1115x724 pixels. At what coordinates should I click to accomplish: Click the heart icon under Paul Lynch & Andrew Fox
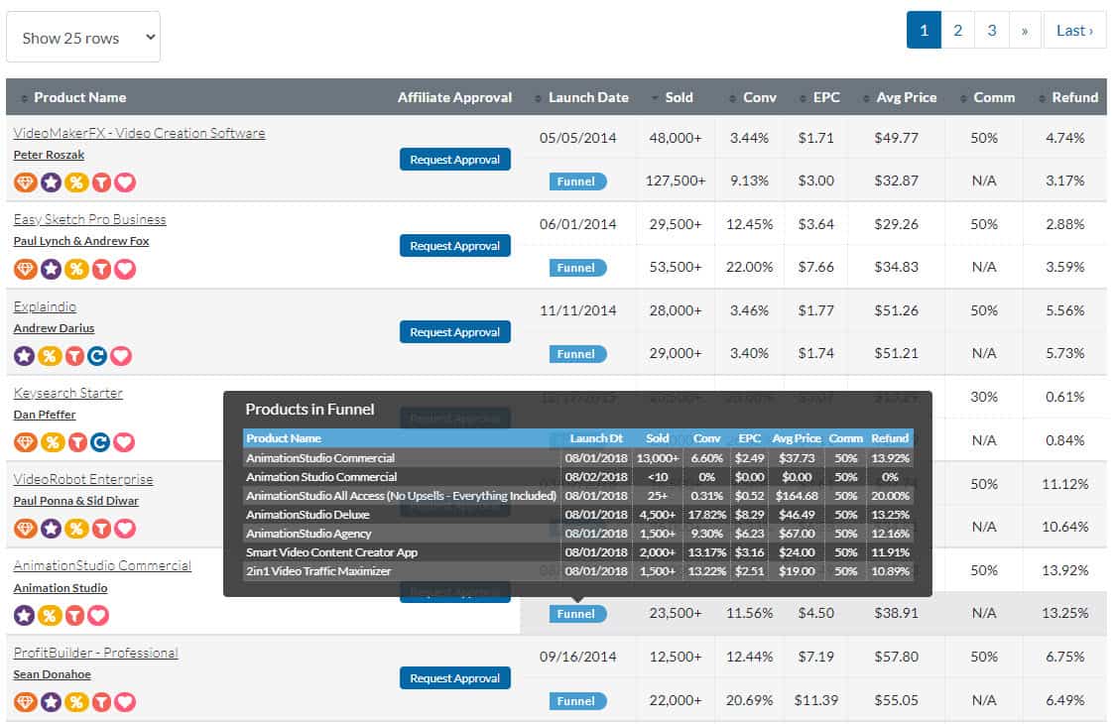click(125, 269)
